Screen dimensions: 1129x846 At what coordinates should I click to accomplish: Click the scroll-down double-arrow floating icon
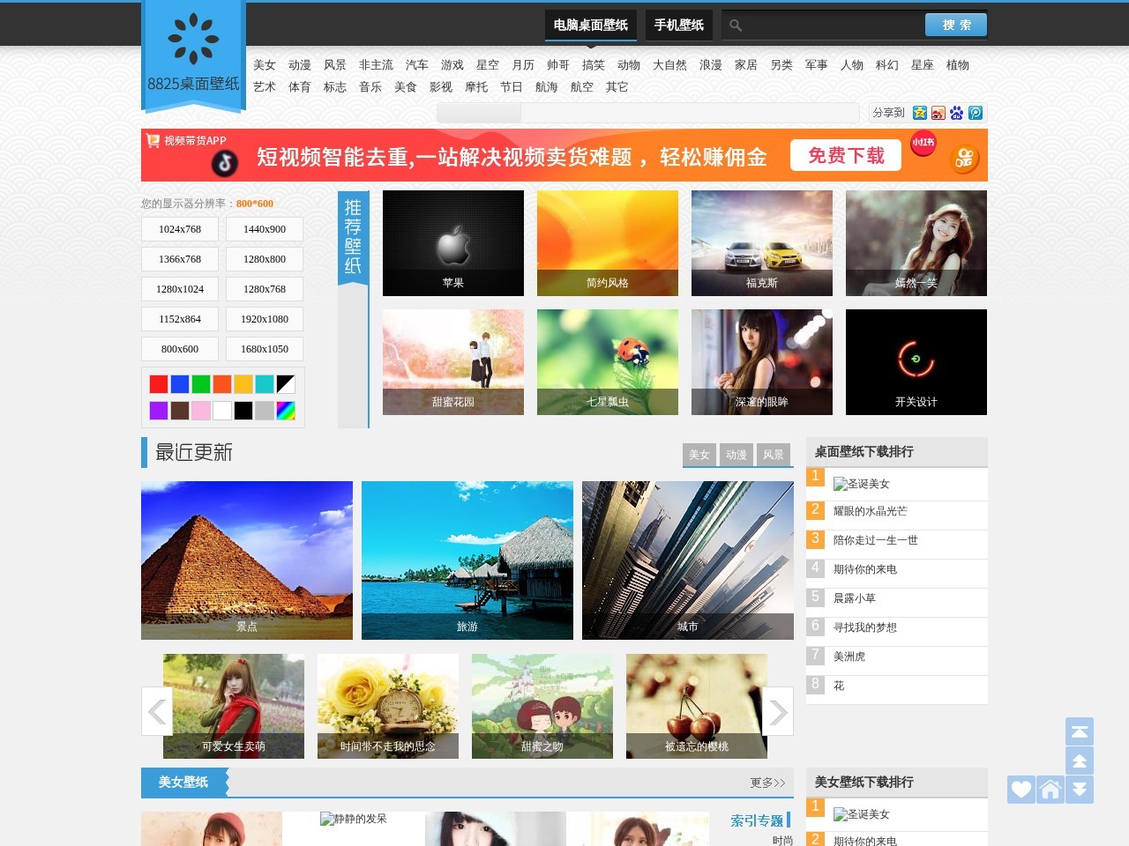1079,790
